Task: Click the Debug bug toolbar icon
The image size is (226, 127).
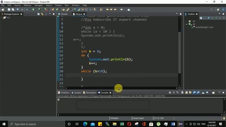Action: 27,10
